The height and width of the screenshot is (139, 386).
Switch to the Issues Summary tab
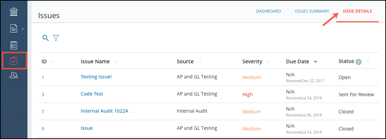[x=312, y=11]
